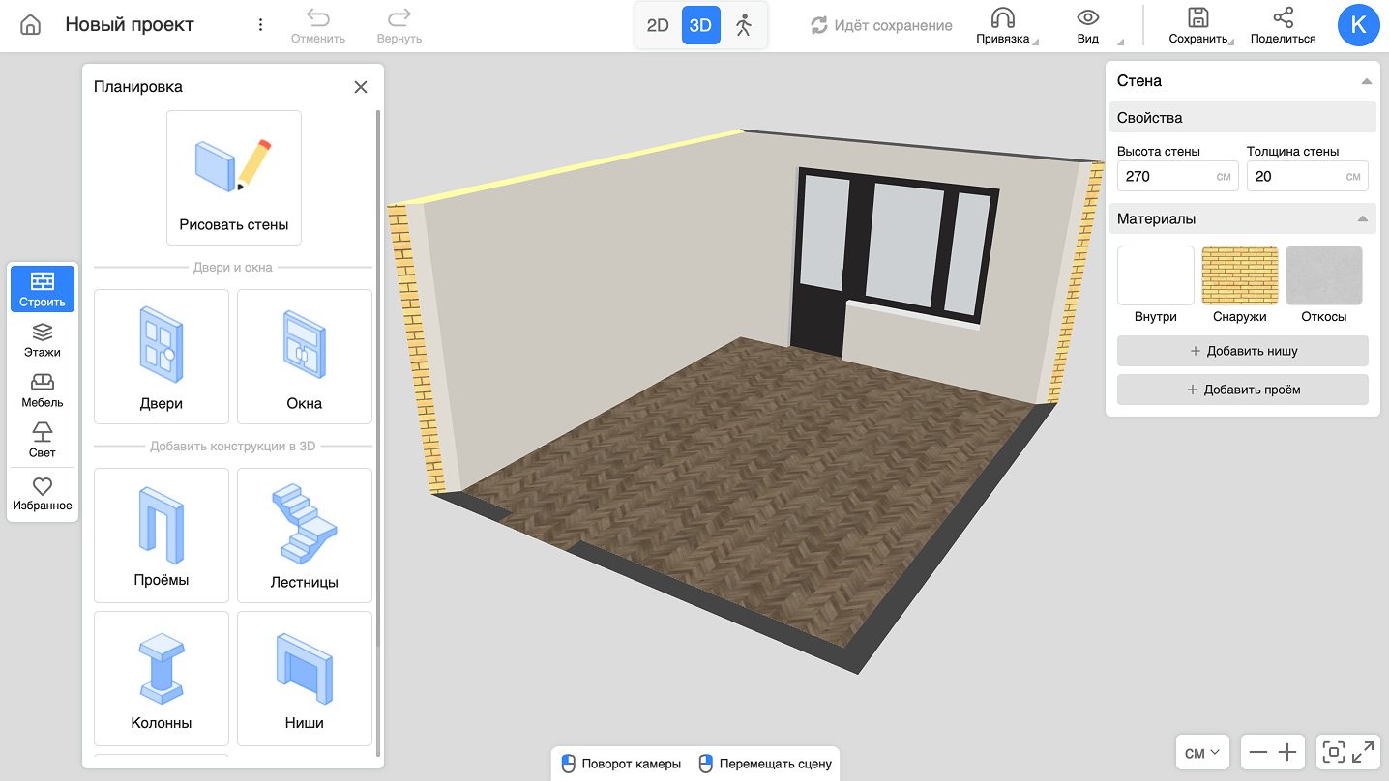Open Привязка snapping options
The height and width of the screenshot is (781, 1389).
point(1003,26)
